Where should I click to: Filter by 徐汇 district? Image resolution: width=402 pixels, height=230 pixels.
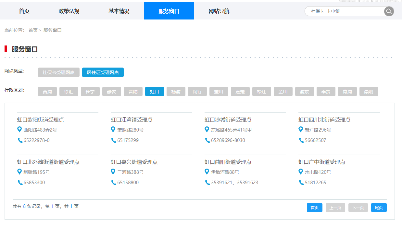tap(69, 92)
